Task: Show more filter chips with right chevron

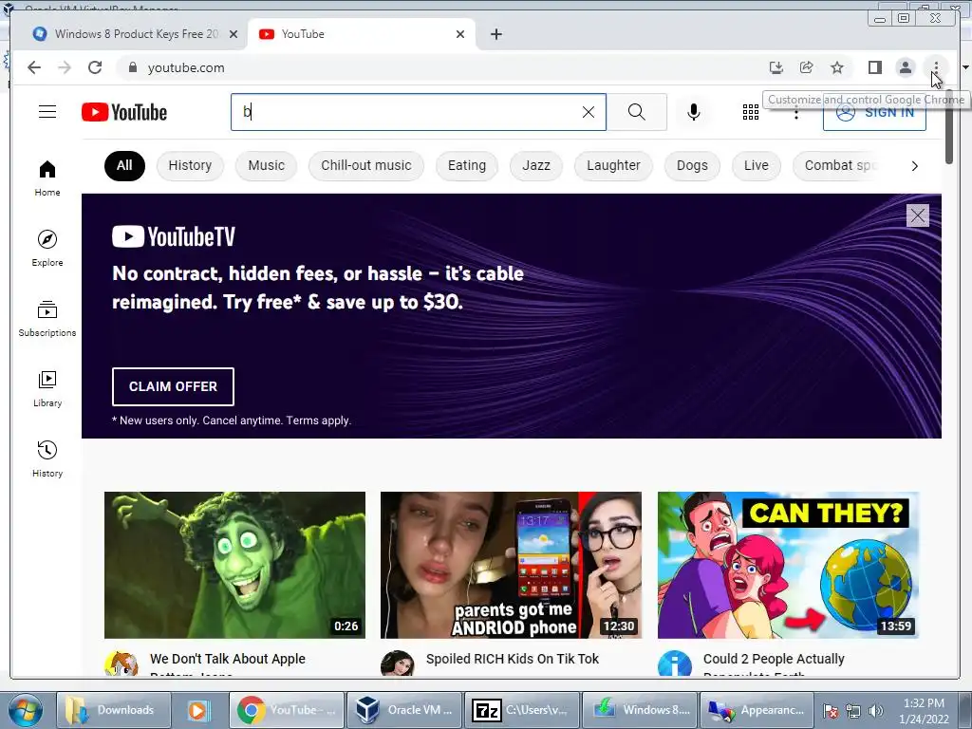Action: point(914,166)
